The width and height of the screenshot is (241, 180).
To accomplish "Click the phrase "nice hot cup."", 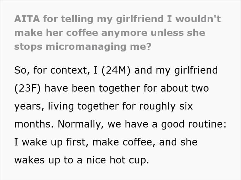I will coord(118,160).
